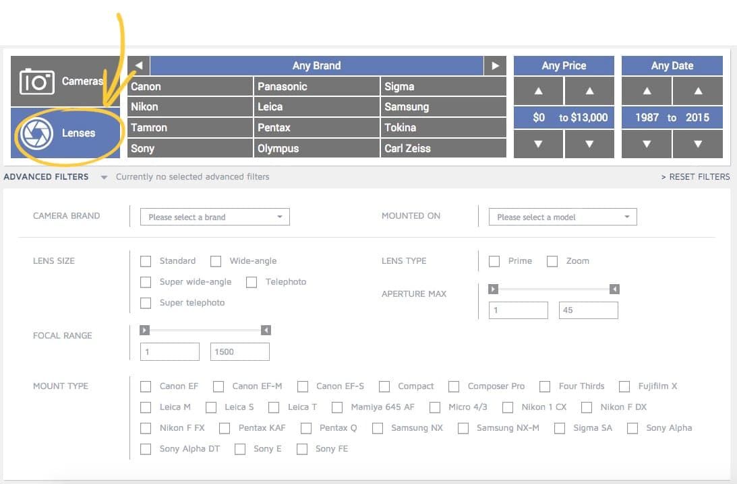
Task: Check the Canon EF-M mount box
Action: point(218,386)
